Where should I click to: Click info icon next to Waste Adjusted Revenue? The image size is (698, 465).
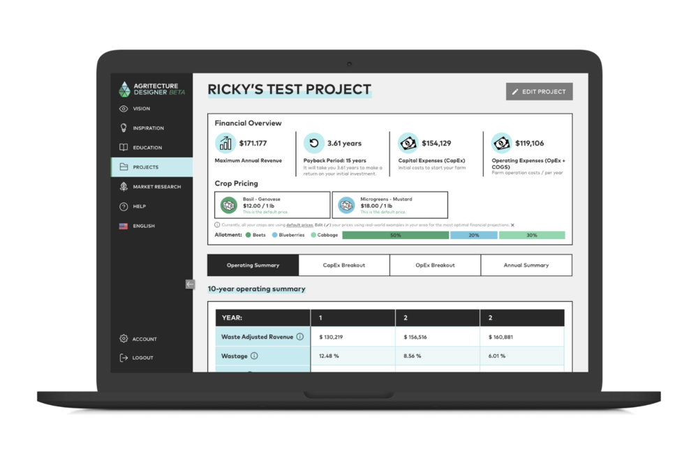300,337
